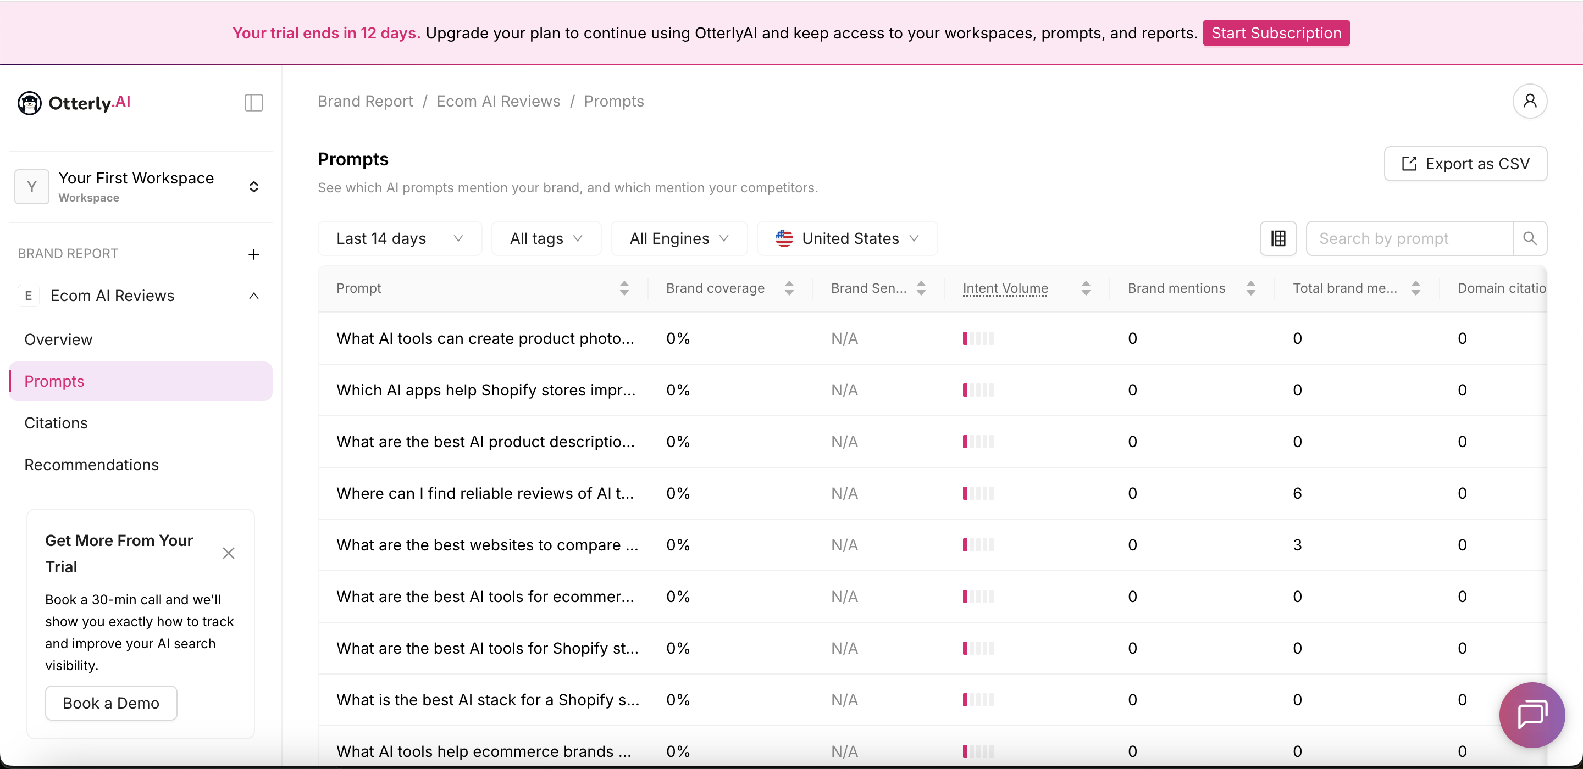Open the Last 14 days dropdown

[x=400, y=238]
